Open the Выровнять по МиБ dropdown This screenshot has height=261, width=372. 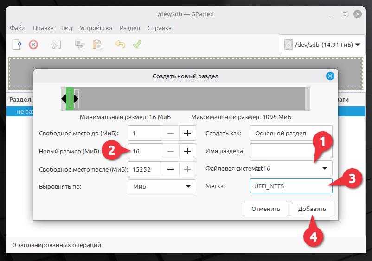point(162,186)
